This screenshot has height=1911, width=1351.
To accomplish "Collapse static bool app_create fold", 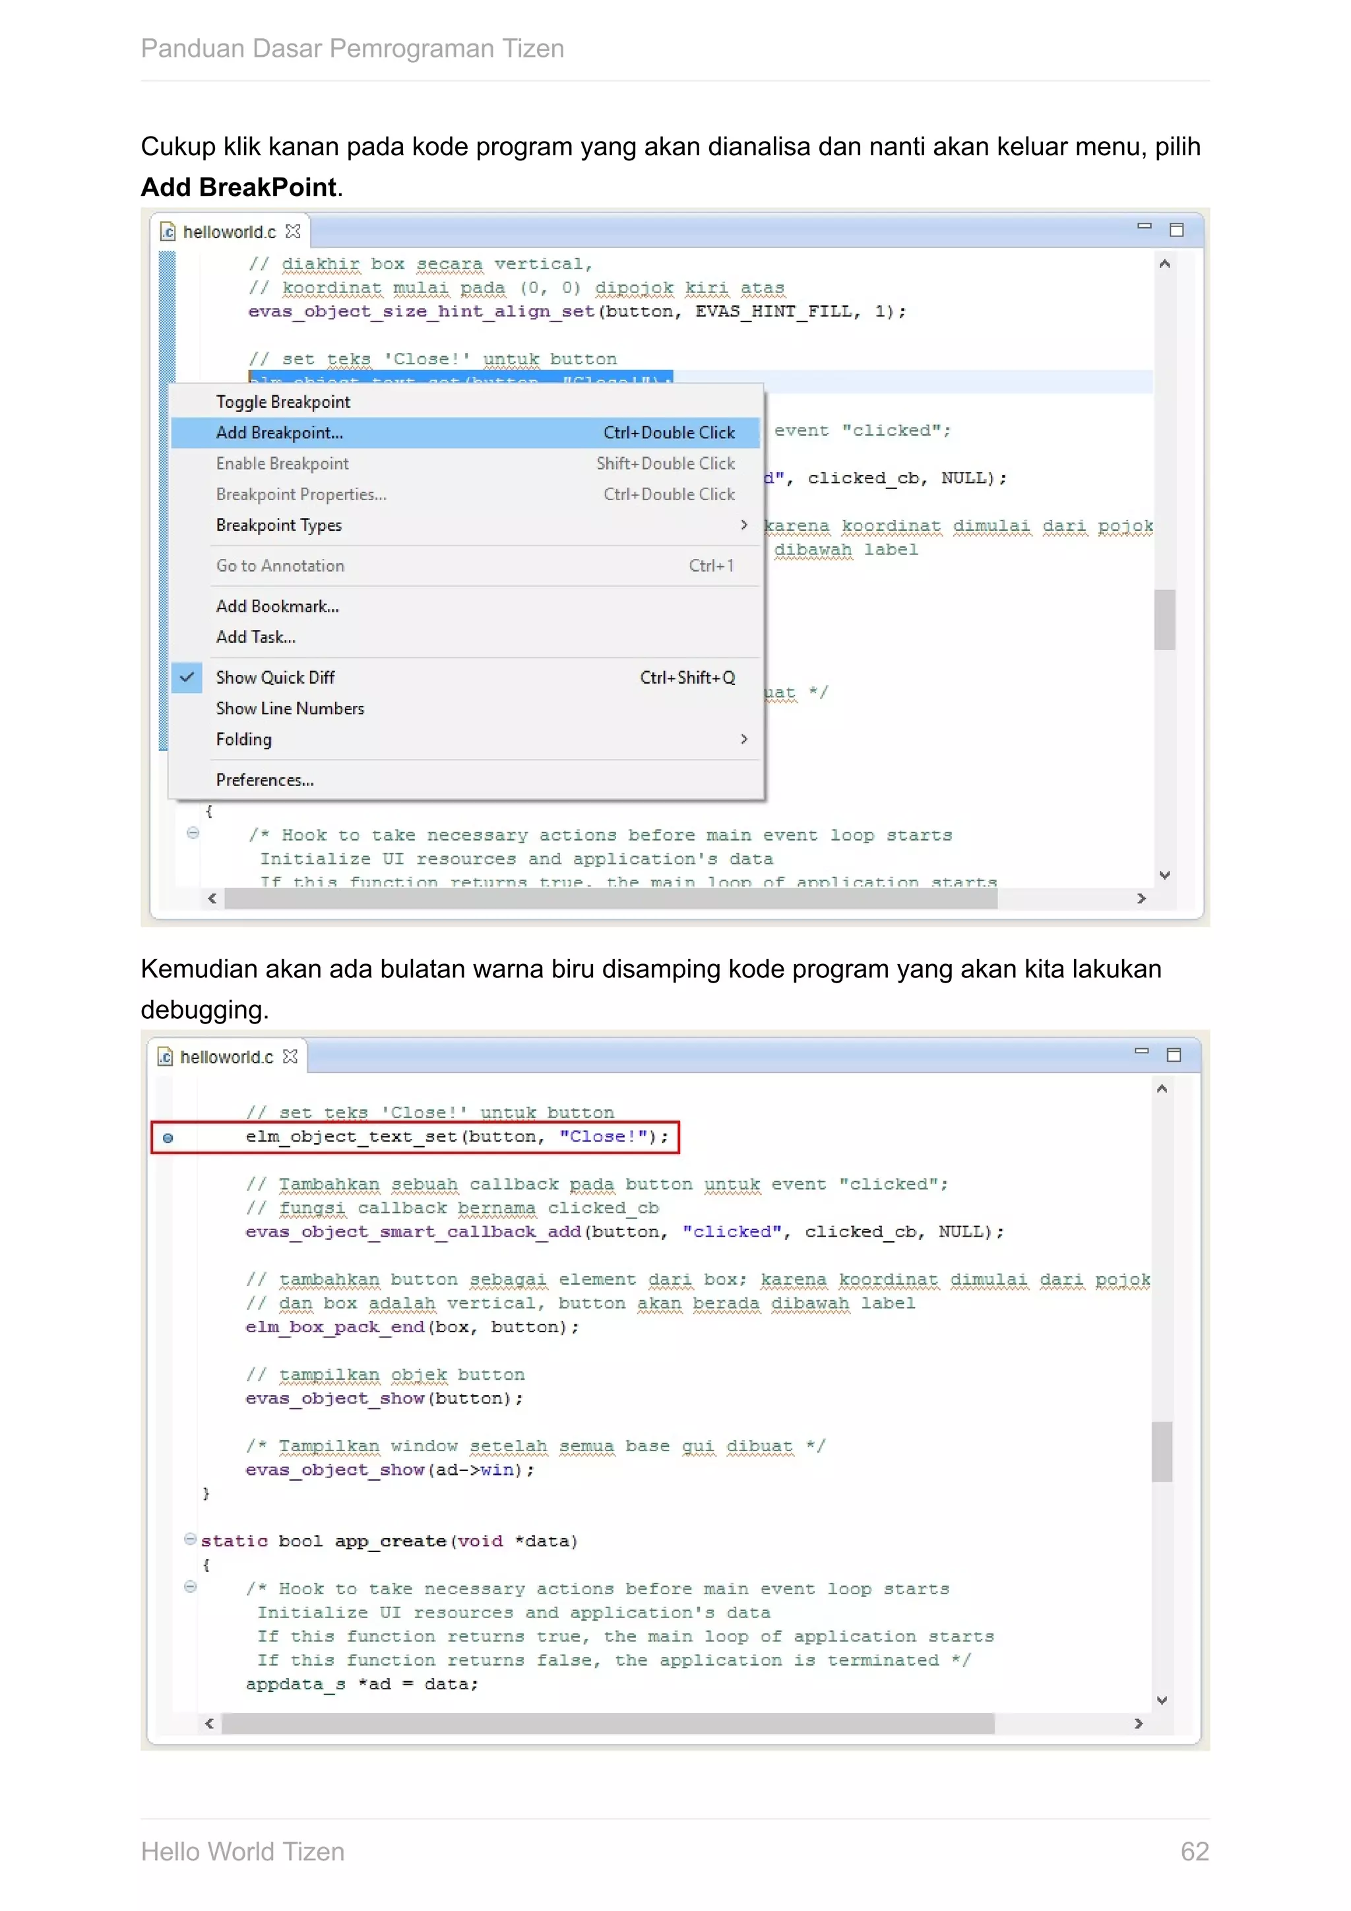I will [x=191, y=1539].
